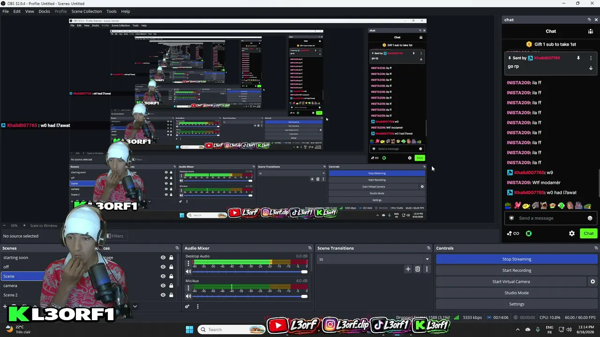This screenshot has width=600, height=337.
Task: Adjust the Mic/Aux volume slider
Action: (250, 296)
